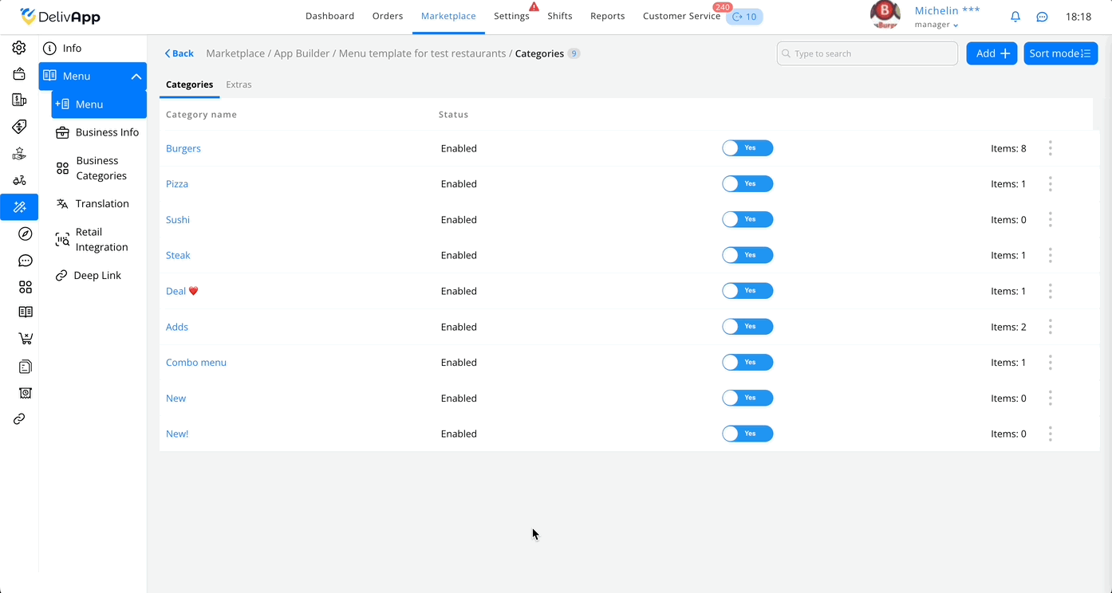Select the Categories tab

point(189,84)
